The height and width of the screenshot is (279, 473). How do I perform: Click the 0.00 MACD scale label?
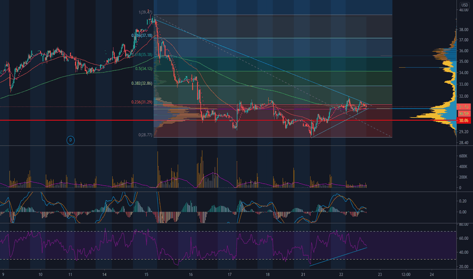[x=462, y=212]
